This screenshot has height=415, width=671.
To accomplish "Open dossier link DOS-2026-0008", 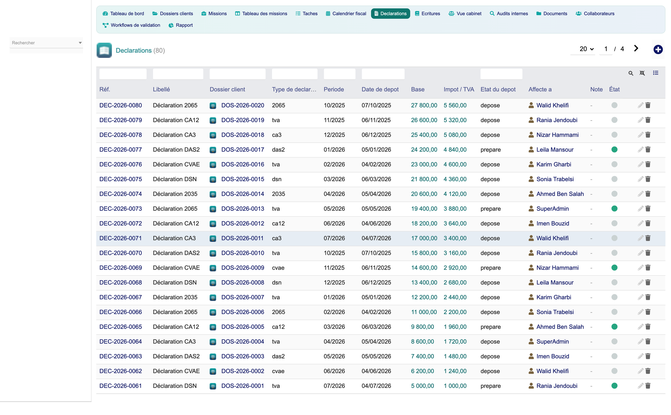I will (x=243, y=282).
